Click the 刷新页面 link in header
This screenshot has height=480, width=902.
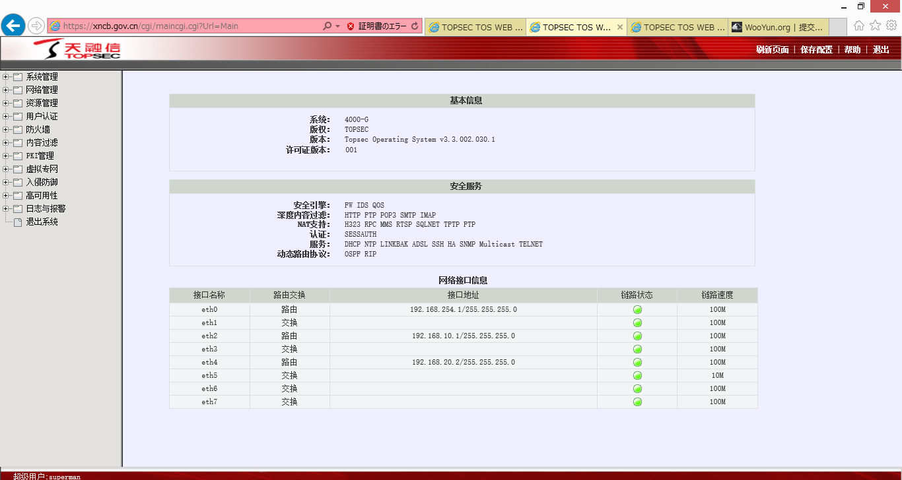pyautogui.click(x=773, y=49)
